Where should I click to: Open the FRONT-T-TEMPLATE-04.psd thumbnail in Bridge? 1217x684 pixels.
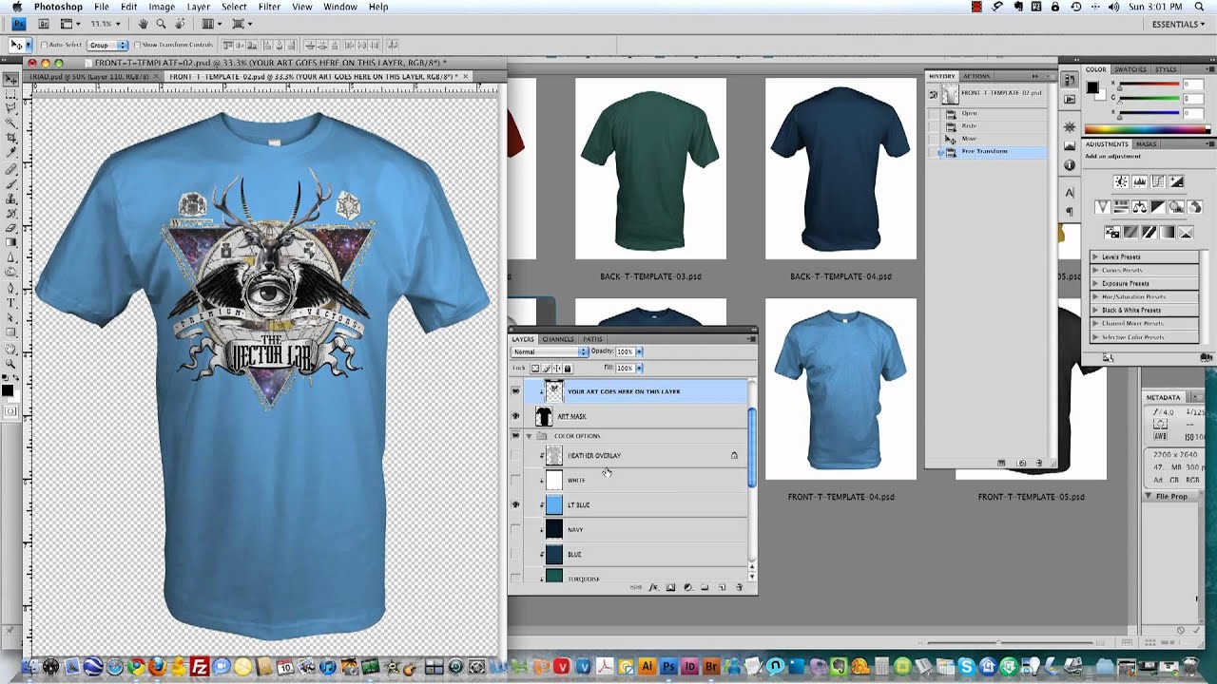(840, 389)
